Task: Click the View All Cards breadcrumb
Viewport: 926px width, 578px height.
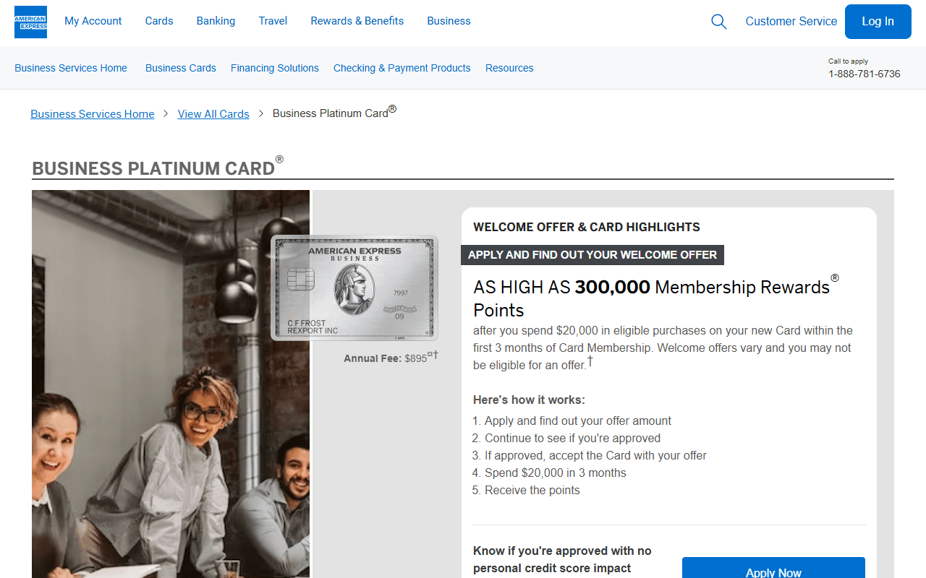Action: [x=213, y=114]
